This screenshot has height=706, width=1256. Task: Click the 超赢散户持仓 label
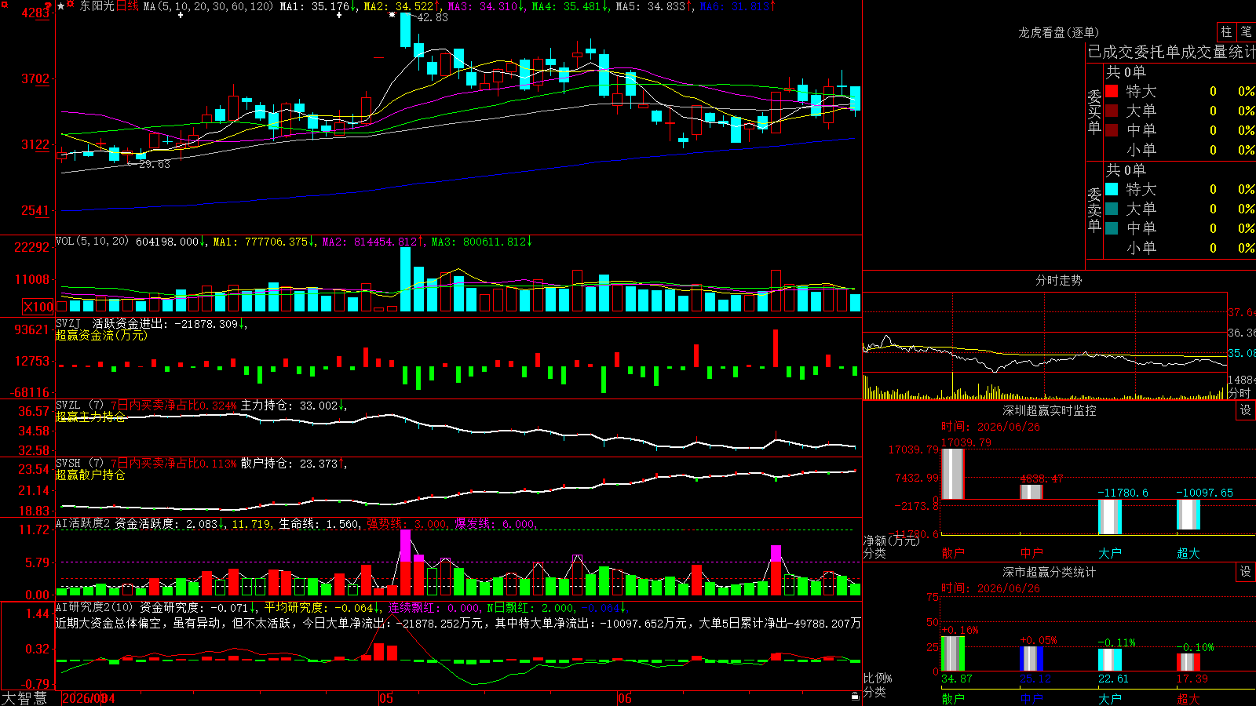pos(90,475)
